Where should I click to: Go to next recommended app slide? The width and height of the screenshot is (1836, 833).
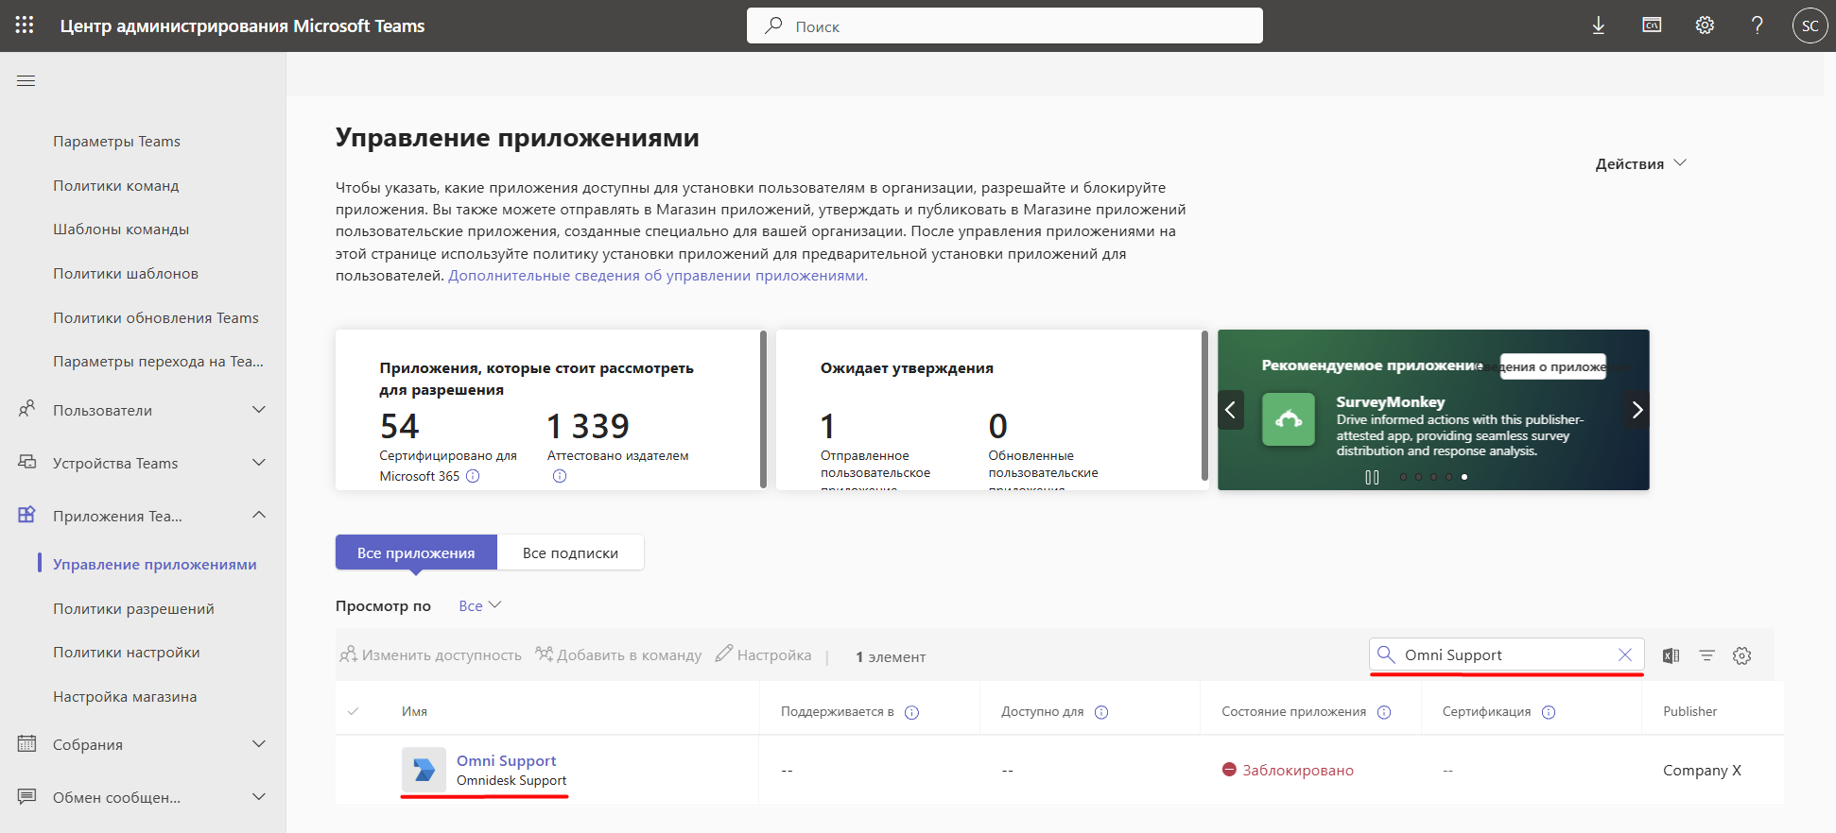1637,410
